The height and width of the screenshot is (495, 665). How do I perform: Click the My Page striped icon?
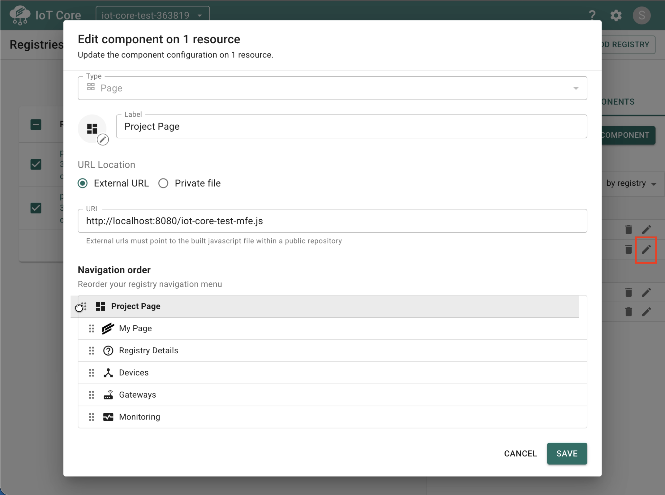(108, 329)
